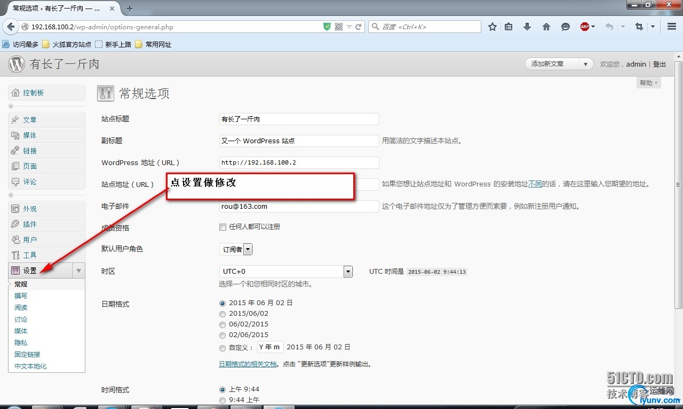Focus the 副标题 tagline input field
683x409 pixels.
[x=299, y=141]
